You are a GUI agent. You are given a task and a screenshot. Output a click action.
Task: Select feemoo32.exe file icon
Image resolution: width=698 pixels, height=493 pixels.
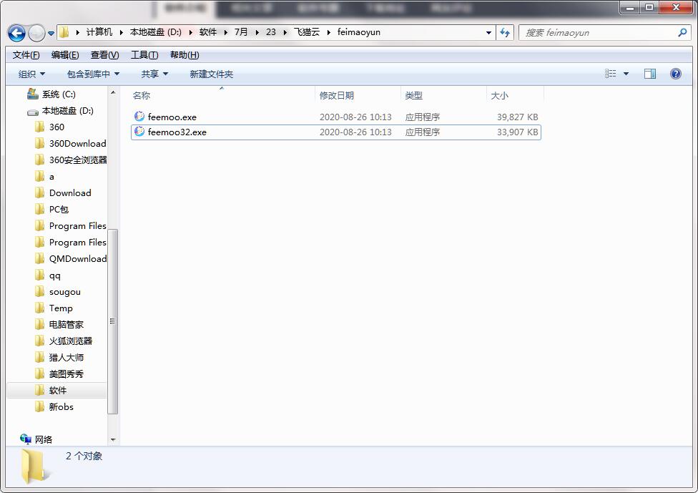pos(139,132)
